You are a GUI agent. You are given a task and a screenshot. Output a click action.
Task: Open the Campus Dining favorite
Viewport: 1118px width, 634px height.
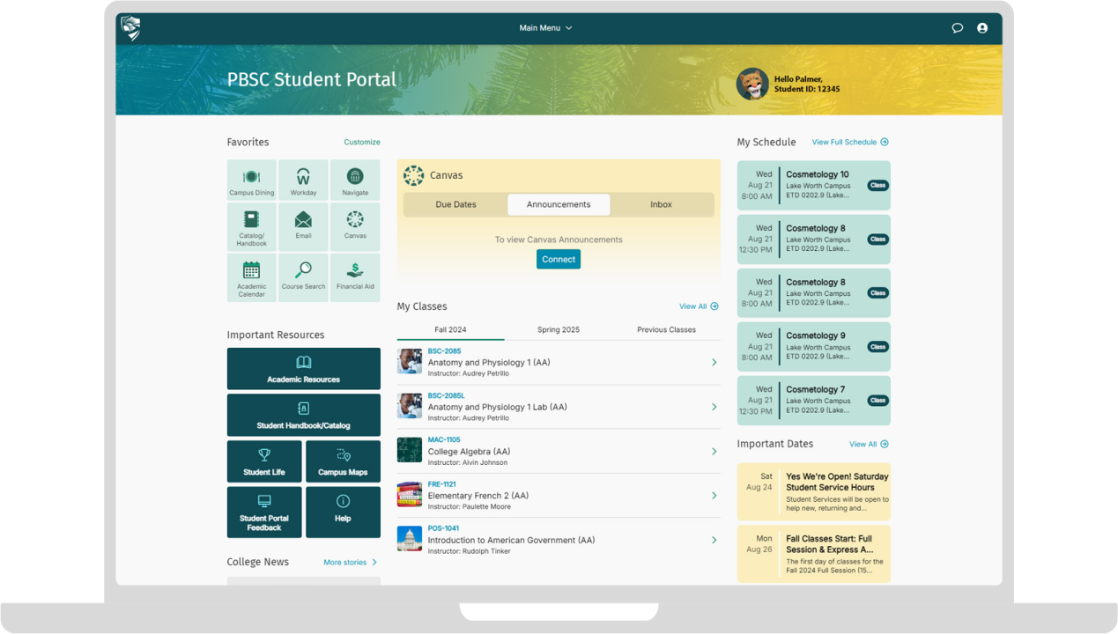[x=251, y=181]
